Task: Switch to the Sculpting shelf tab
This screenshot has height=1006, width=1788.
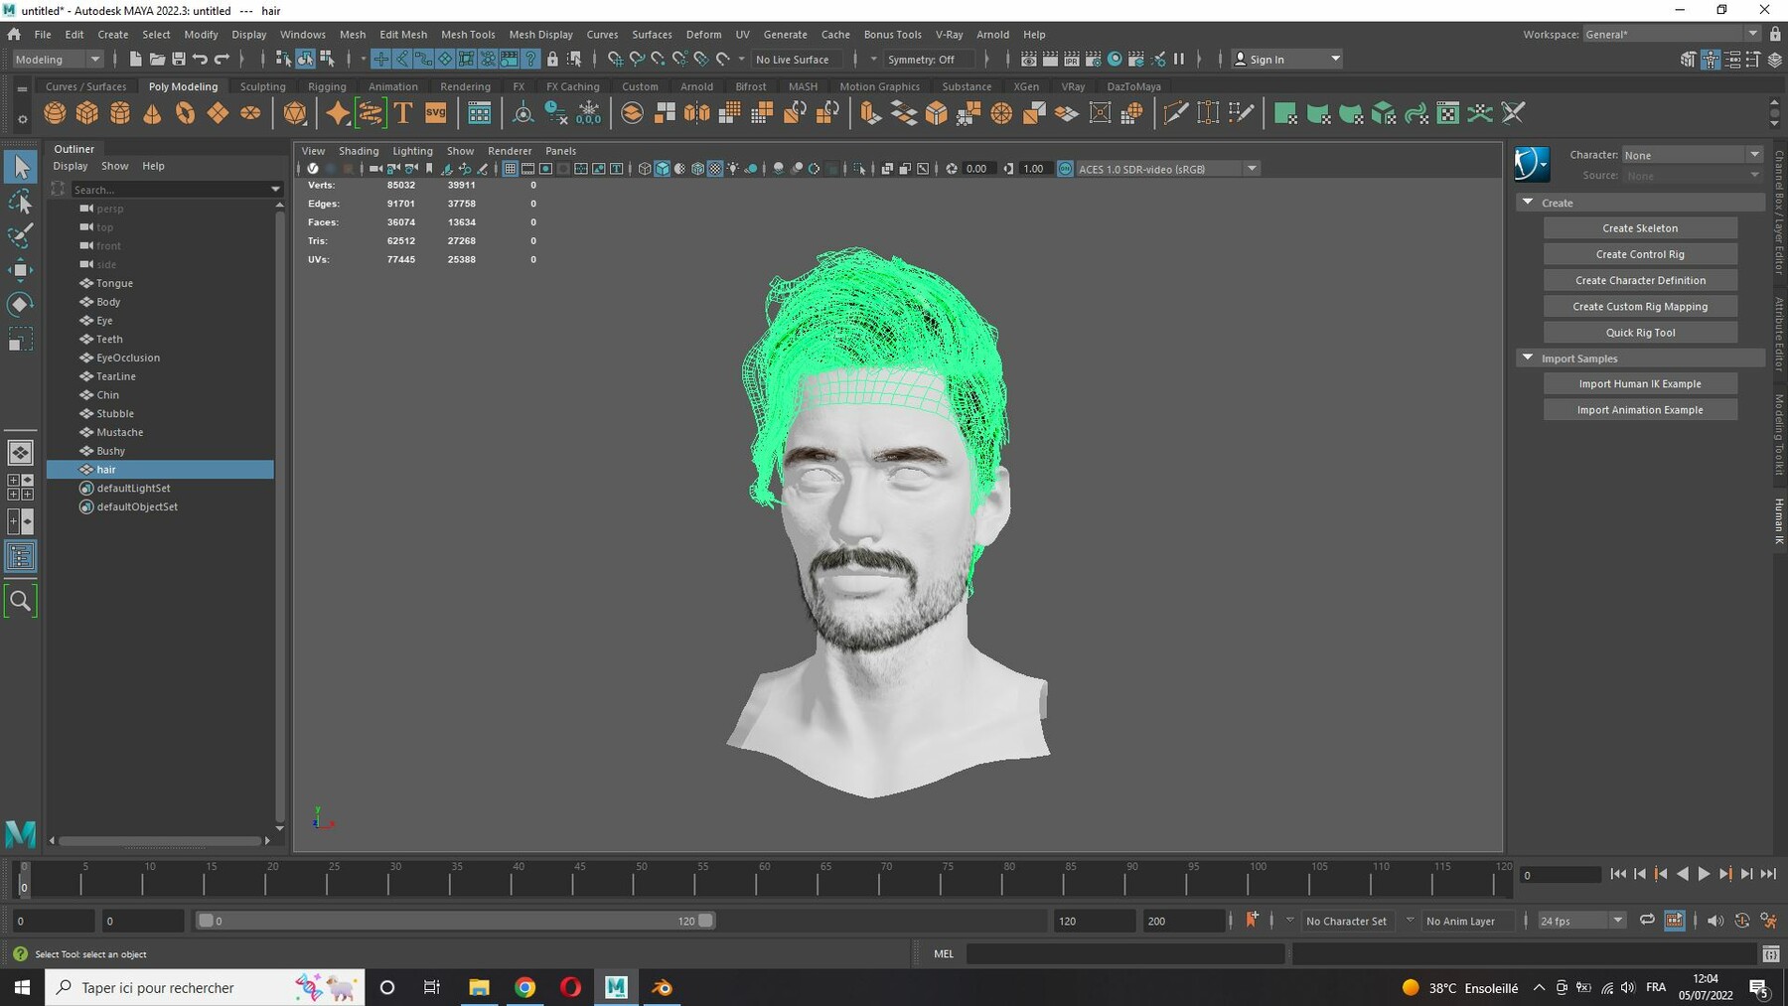Action: pos(262,86)
